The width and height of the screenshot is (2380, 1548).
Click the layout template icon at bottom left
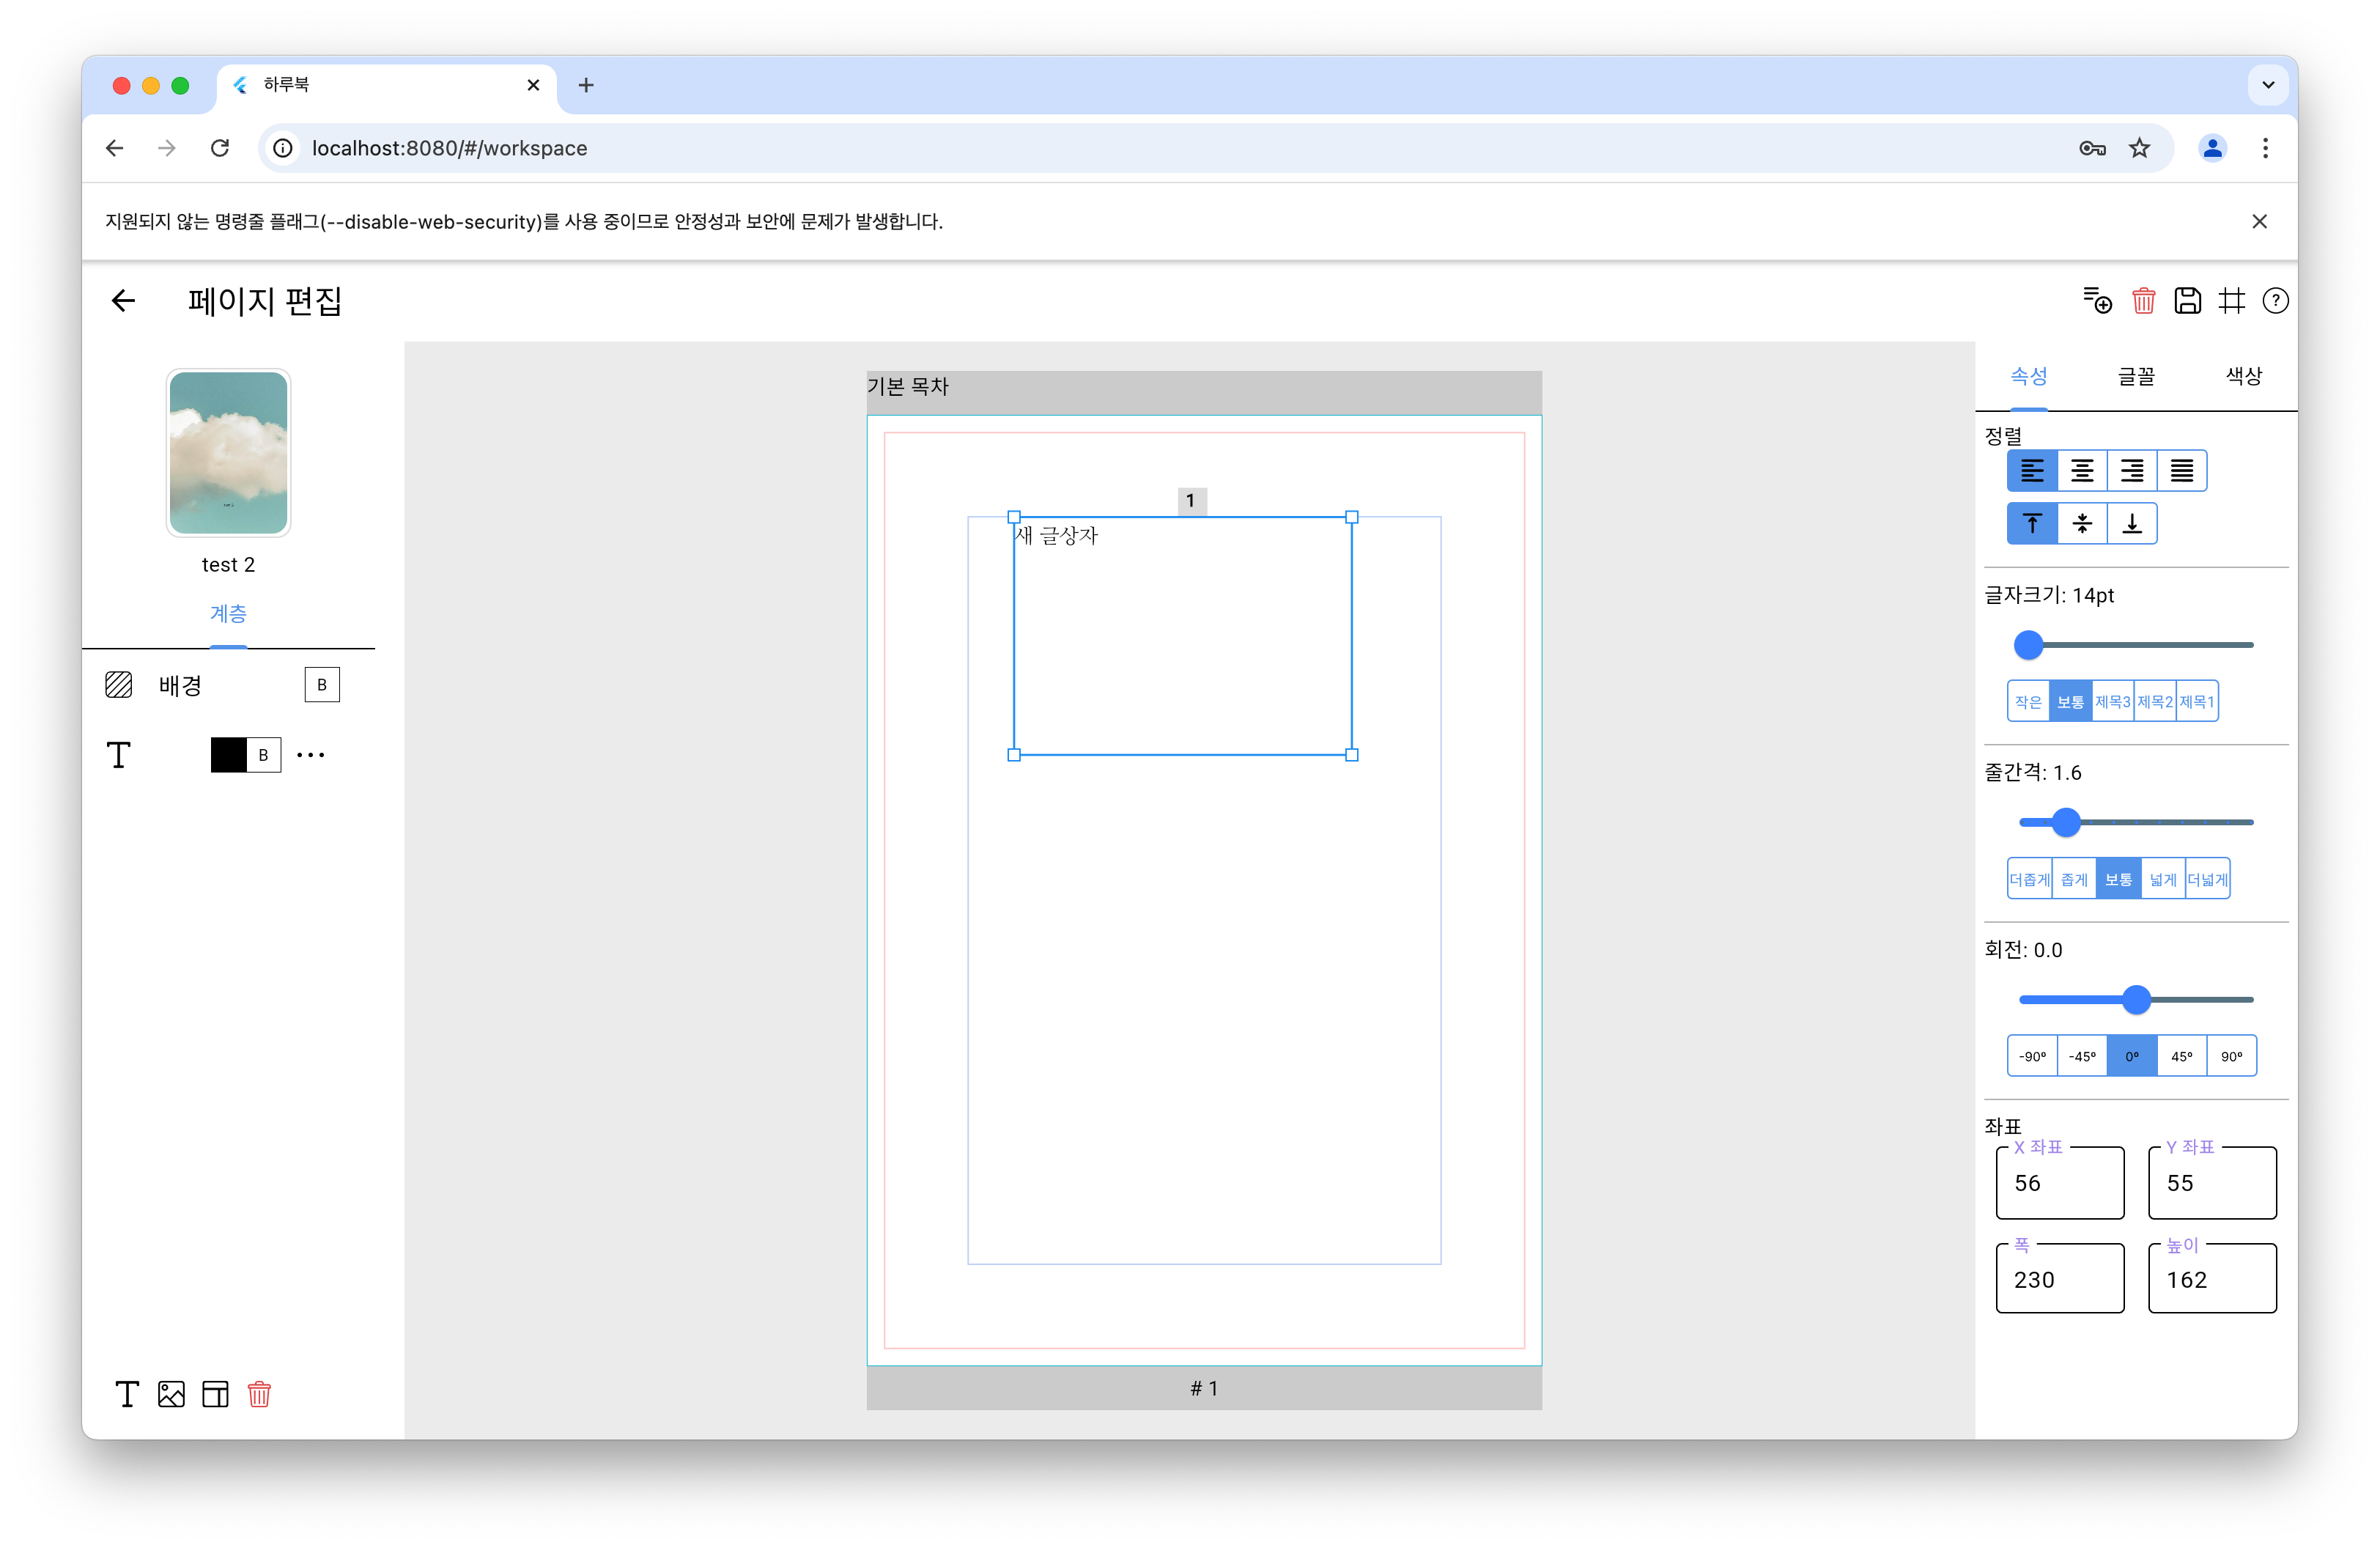[x=215, y=1394]
